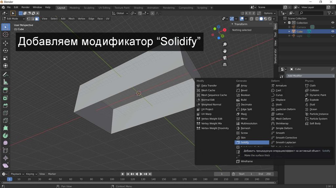This screenshot has width=336, height=188.
Task: Click the Zoom viewport icon
Action: [224, 44]
